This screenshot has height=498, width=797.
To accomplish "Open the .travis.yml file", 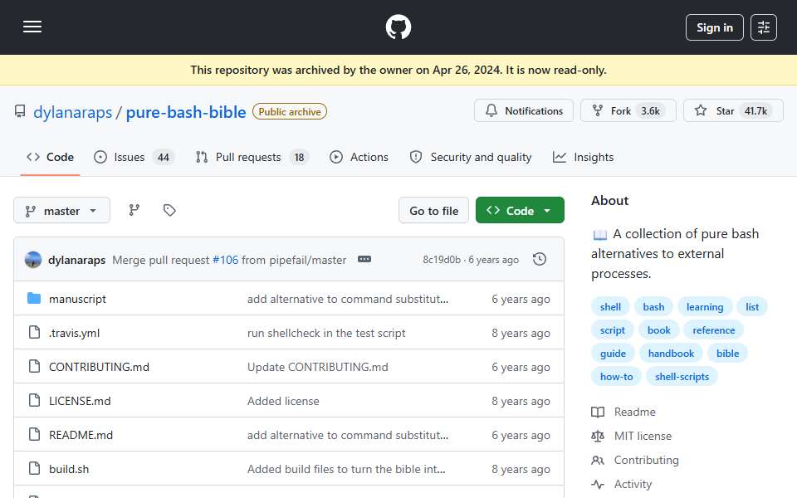I will coord(74,333).
